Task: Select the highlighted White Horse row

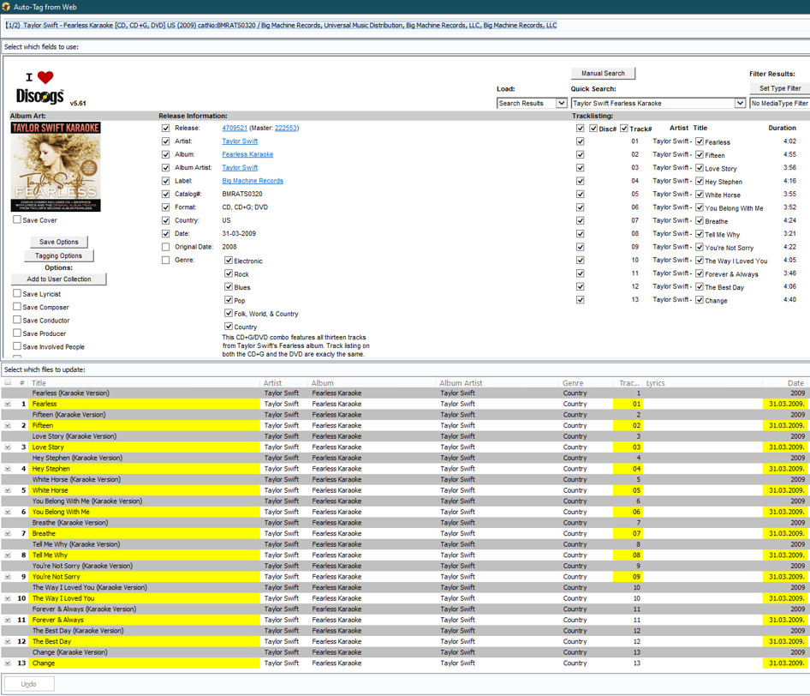Action: [146, 490]
